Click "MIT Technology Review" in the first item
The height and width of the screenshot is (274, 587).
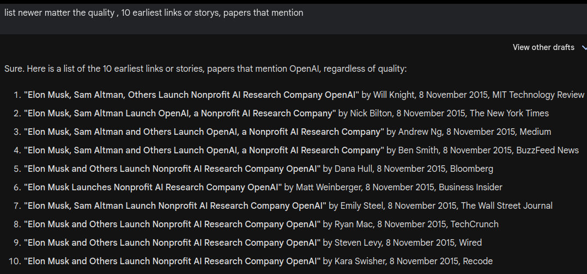538,95
